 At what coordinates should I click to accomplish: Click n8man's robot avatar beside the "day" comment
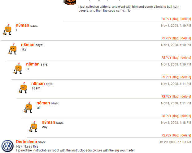pos(33,127)
